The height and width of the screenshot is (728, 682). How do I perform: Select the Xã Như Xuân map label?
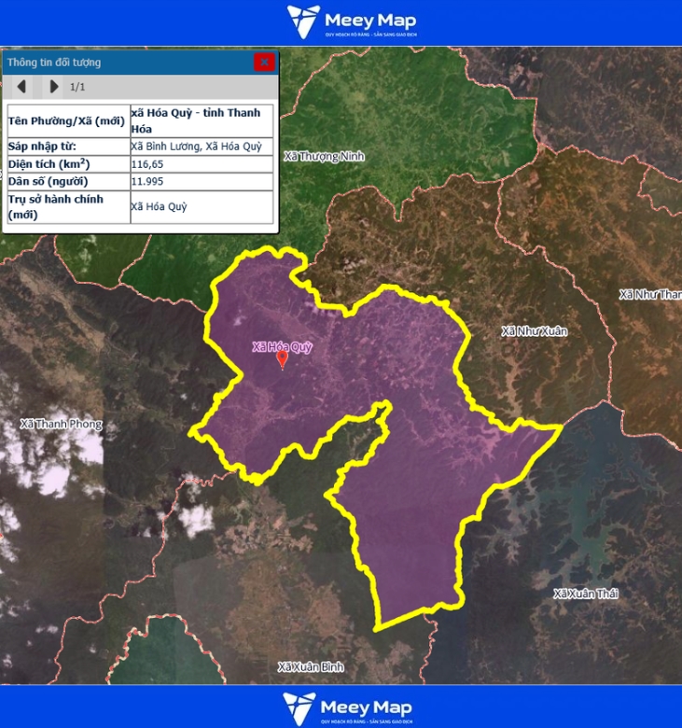[534, 331]
